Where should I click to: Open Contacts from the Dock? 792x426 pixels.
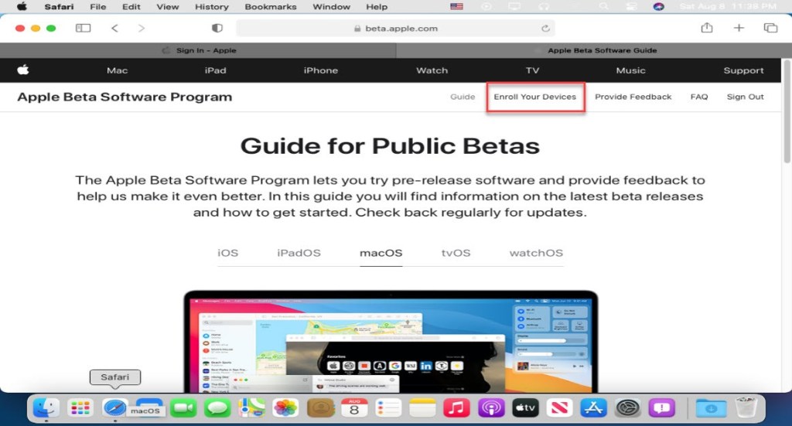(x=320, y=407)
